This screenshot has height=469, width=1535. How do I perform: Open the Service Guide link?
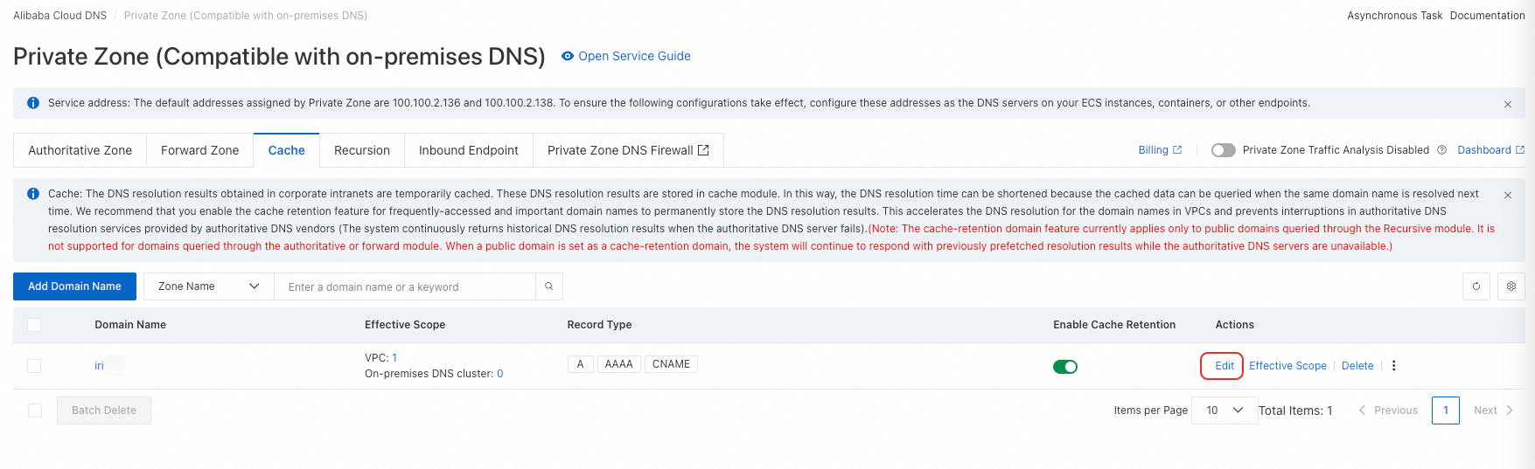pos(634,56)
